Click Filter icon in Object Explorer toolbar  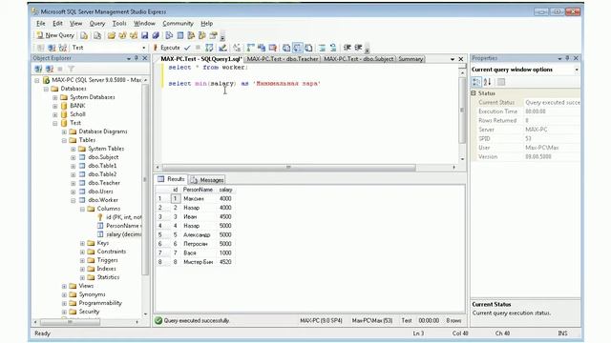71,69
